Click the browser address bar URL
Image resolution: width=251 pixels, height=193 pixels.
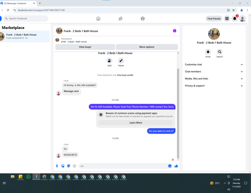point(41,10)
